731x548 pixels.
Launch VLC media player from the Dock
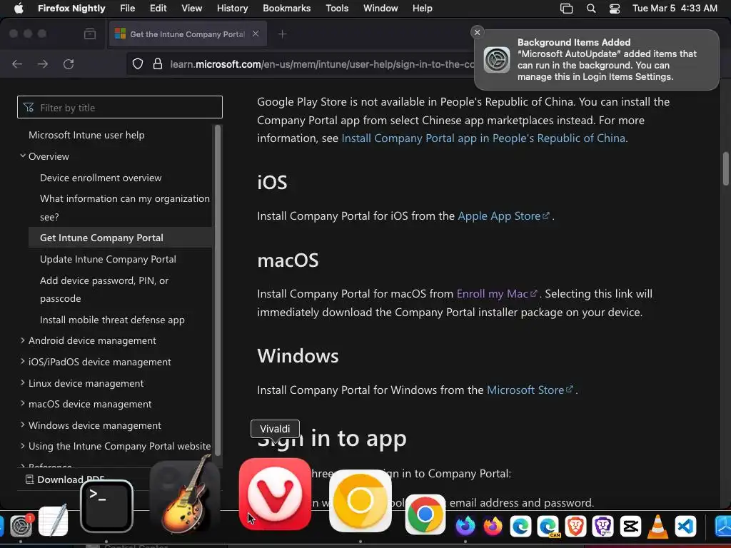coord(657,526)
